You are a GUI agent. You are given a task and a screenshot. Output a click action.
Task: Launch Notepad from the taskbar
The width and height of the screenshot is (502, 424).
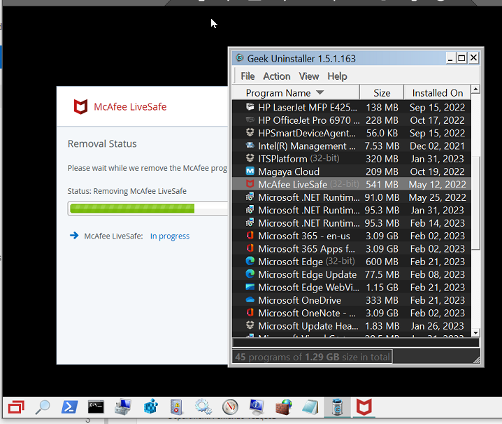[x=310, y=407]
